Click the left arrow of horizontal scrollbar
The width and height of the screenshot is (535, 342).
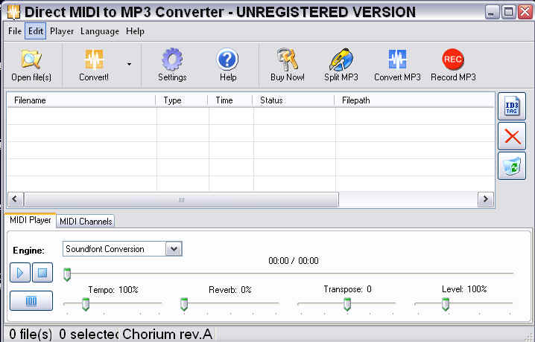pyautogui.click(x=15, y=199)
